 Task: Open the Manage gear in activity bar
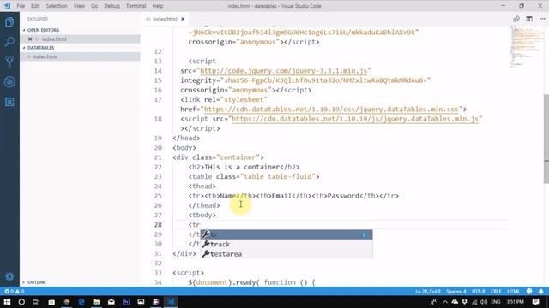[x=9, y=276]
